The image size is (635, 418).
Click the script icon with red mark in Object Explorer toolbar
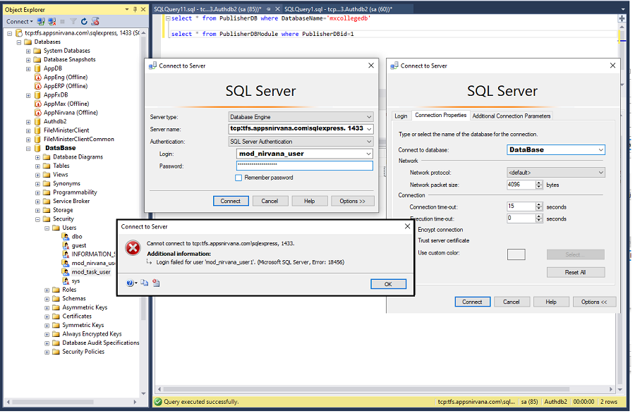[95, 21]
